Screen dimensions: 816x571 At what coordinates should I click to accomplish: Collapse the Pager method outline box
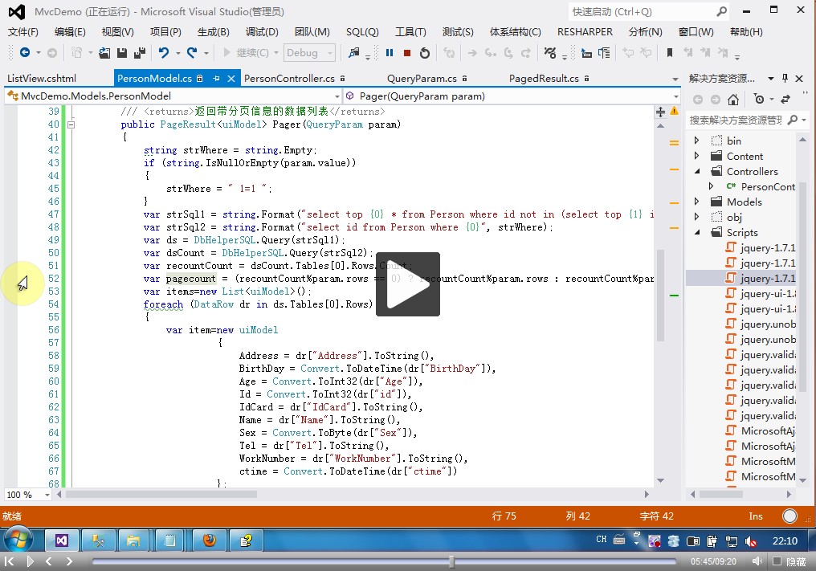click(x=71, y=124)
